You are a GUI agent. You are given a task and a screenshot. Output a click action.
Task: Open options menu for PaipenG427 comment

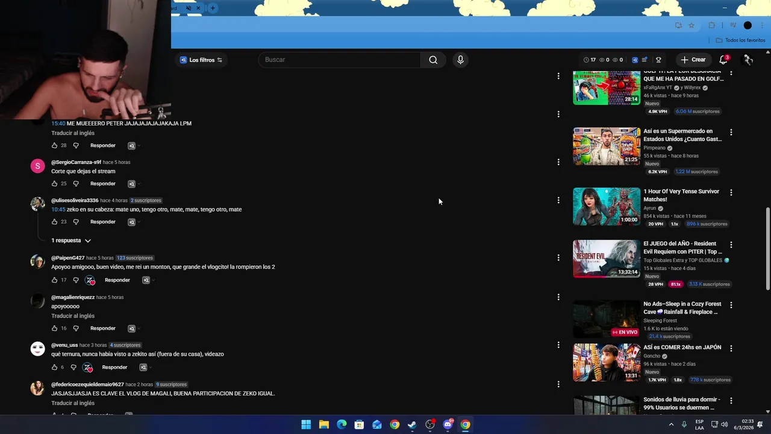tap(558, 258)
